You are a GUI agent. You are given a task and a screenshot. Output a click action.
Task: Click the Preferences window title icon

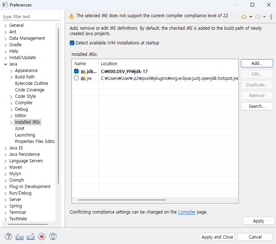pyautogui.click(x=5, y=5)
